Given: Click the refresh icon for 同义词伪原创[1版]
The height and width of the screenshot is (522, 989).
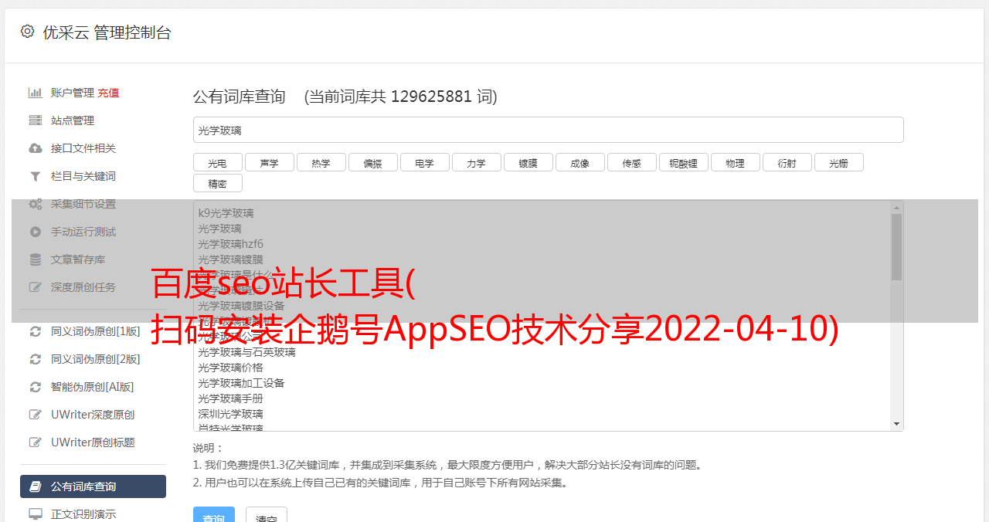Looking at the screenshot, I should (x=36, y=331).
